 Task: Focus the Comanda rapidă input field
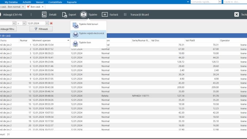(x=204, y=2)
